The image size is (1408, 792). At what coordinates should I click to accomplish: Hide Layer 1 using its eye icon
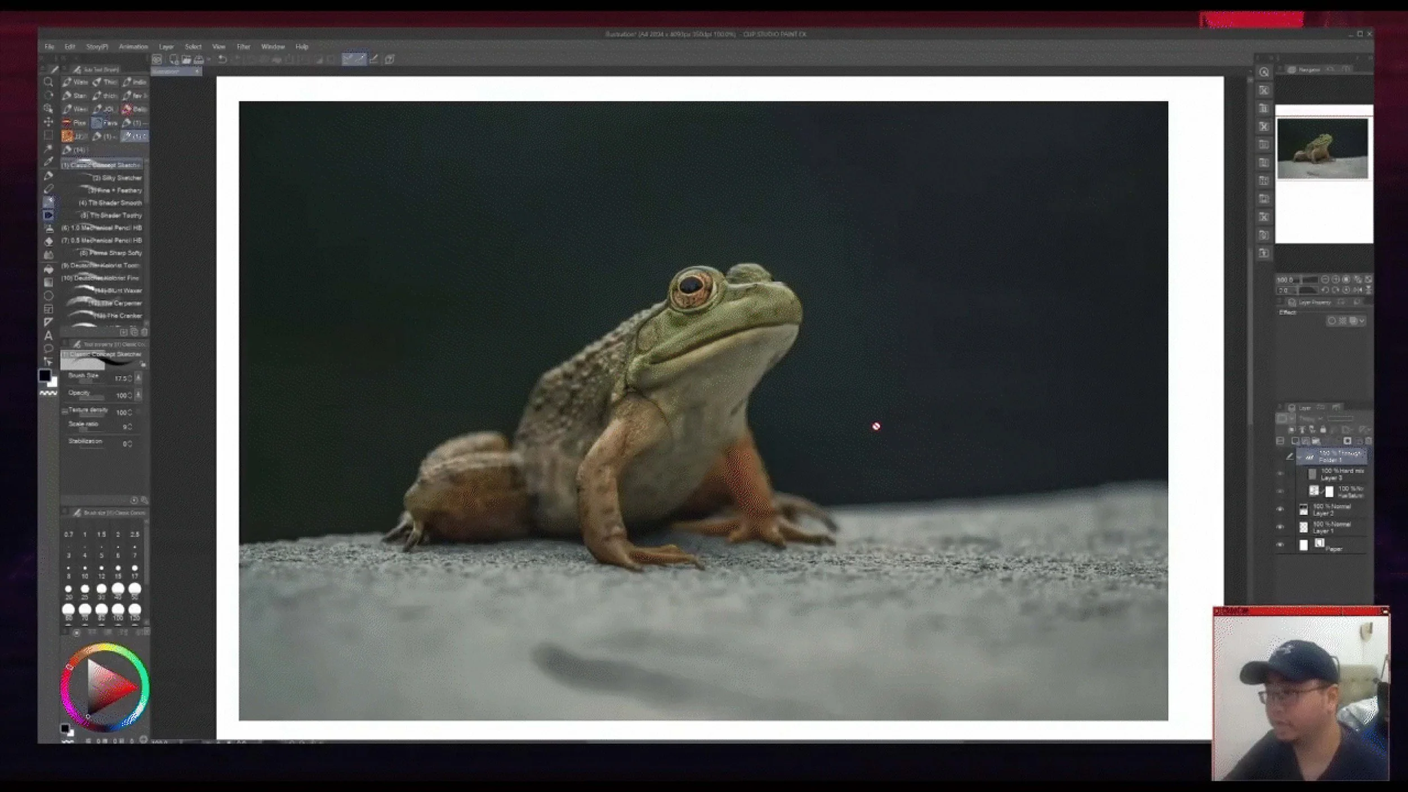1280,527
